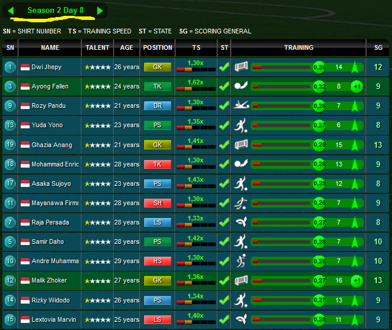Click Samir Daho's training progress bar
Image resolution: width=392 pixels, height=330 pixels.
pos(282,241)
